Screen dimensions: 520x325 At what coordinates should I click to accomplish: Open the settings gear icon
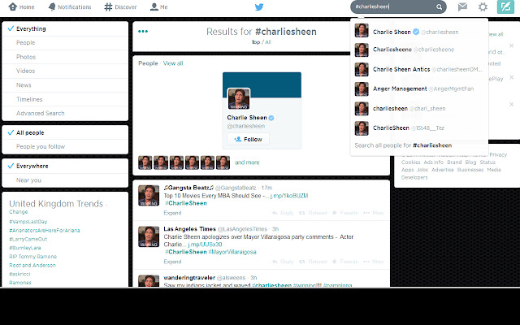(x=483, y=6)
